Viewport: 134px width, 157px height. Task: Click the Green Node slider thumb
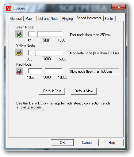tap(36, 34)
